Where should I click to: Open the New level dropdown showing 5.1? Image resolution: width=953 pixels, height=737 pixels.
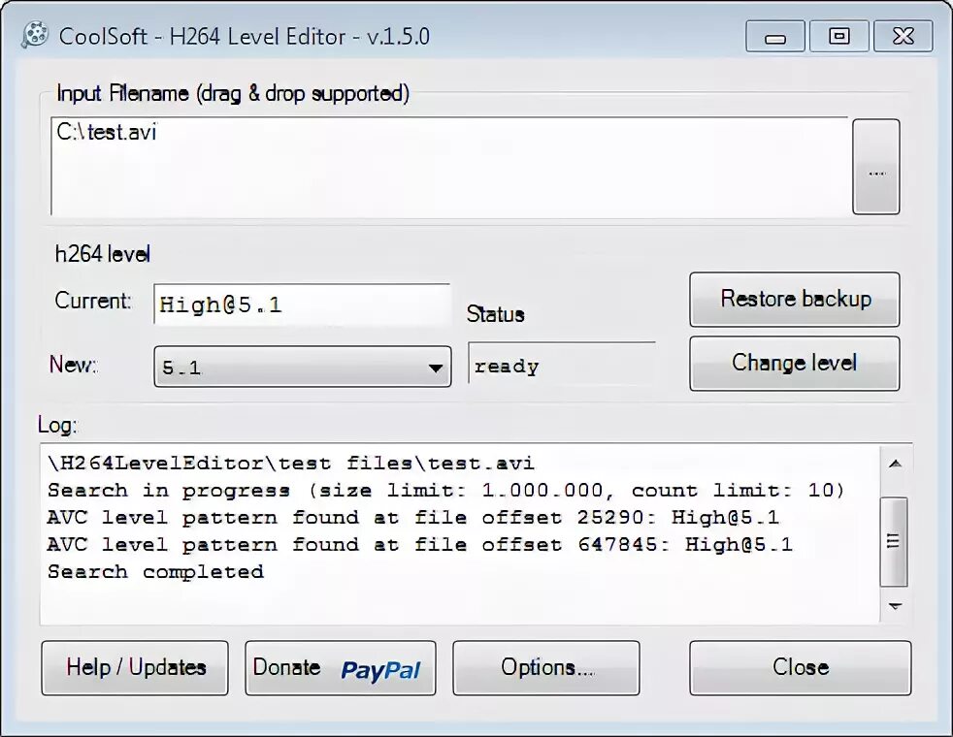pos(302,366)
